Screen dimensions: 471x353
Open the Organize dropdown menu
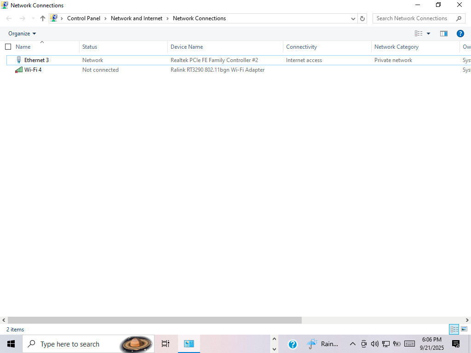tap(22, 34)
